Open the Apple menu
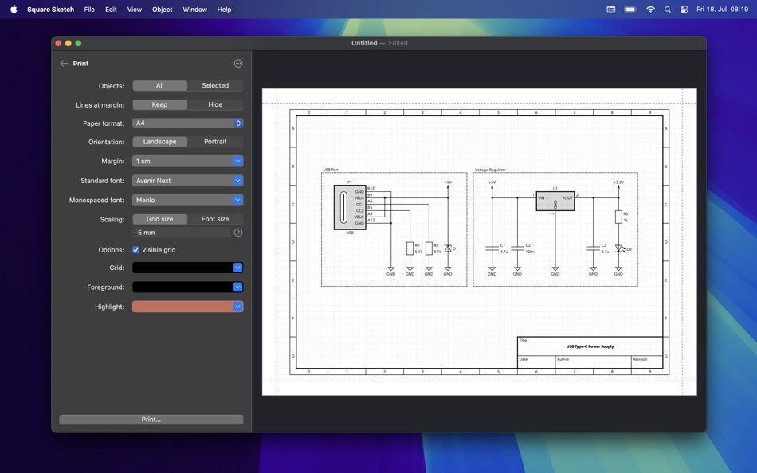Screen dimensions: 757x473 (14, 10)
